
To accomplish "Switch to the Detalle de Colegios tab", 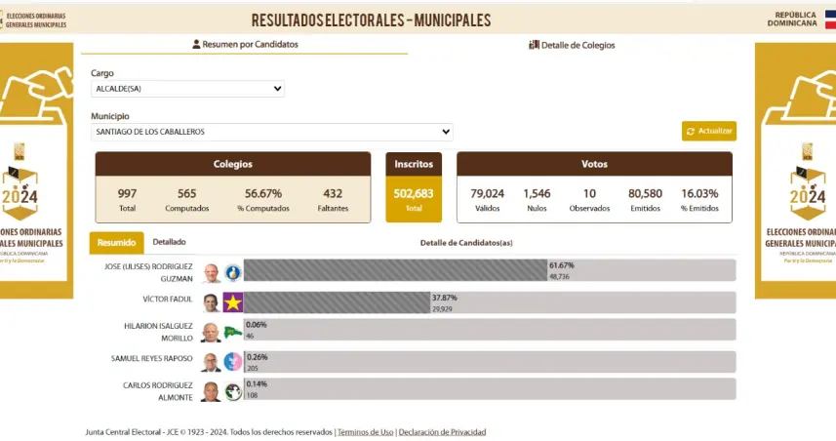I will point(573,45).
